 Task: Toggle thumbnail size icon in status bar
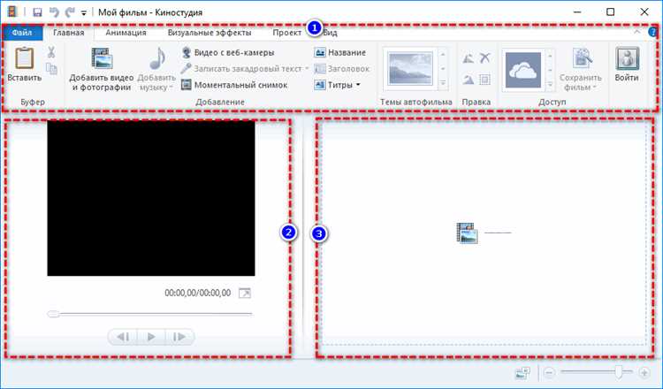pos(522,372)
